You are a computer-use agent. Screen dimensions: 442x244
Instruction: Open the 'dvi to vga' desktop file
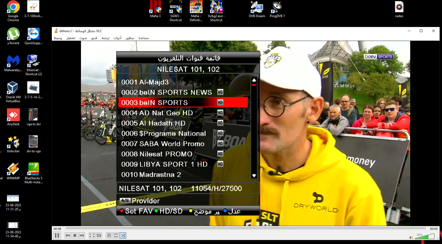(33, 144)
